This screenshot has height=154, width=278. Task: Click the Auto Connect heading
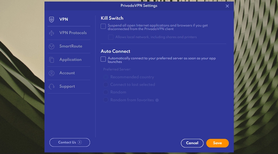(x=116, y=51)
